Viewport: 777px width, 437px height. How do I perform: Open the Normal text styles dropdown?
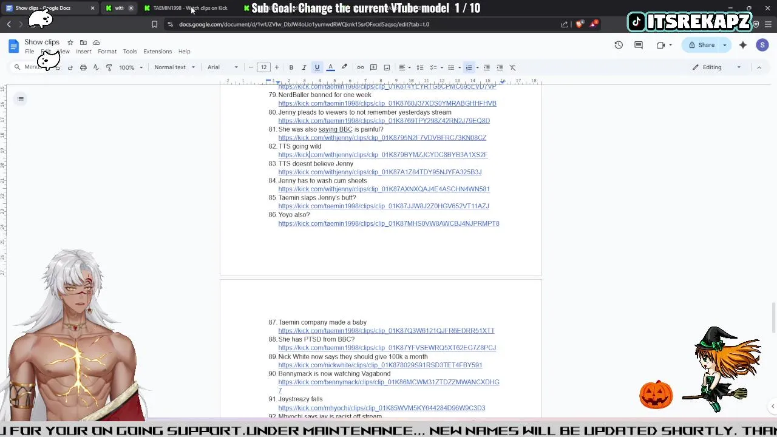coord(174,67)
